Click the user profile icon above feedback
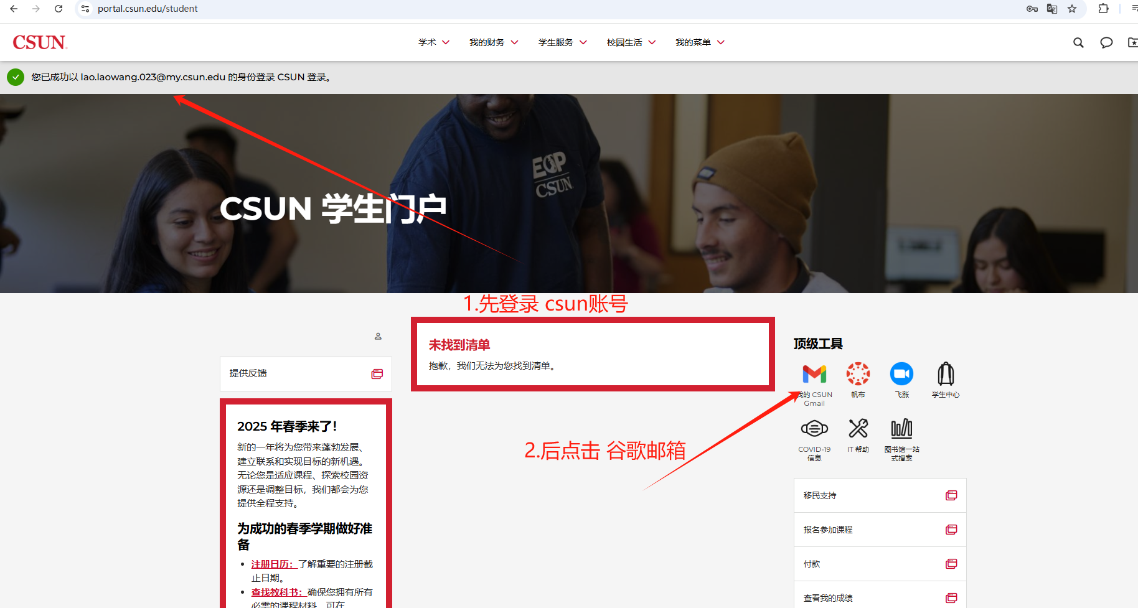This screenshot has width=1138, height=608. click(x=378, y=337)
